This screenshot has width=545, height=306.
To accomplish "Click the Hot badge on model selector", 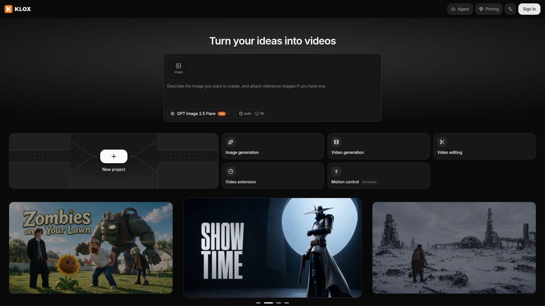I will (222, 114).
